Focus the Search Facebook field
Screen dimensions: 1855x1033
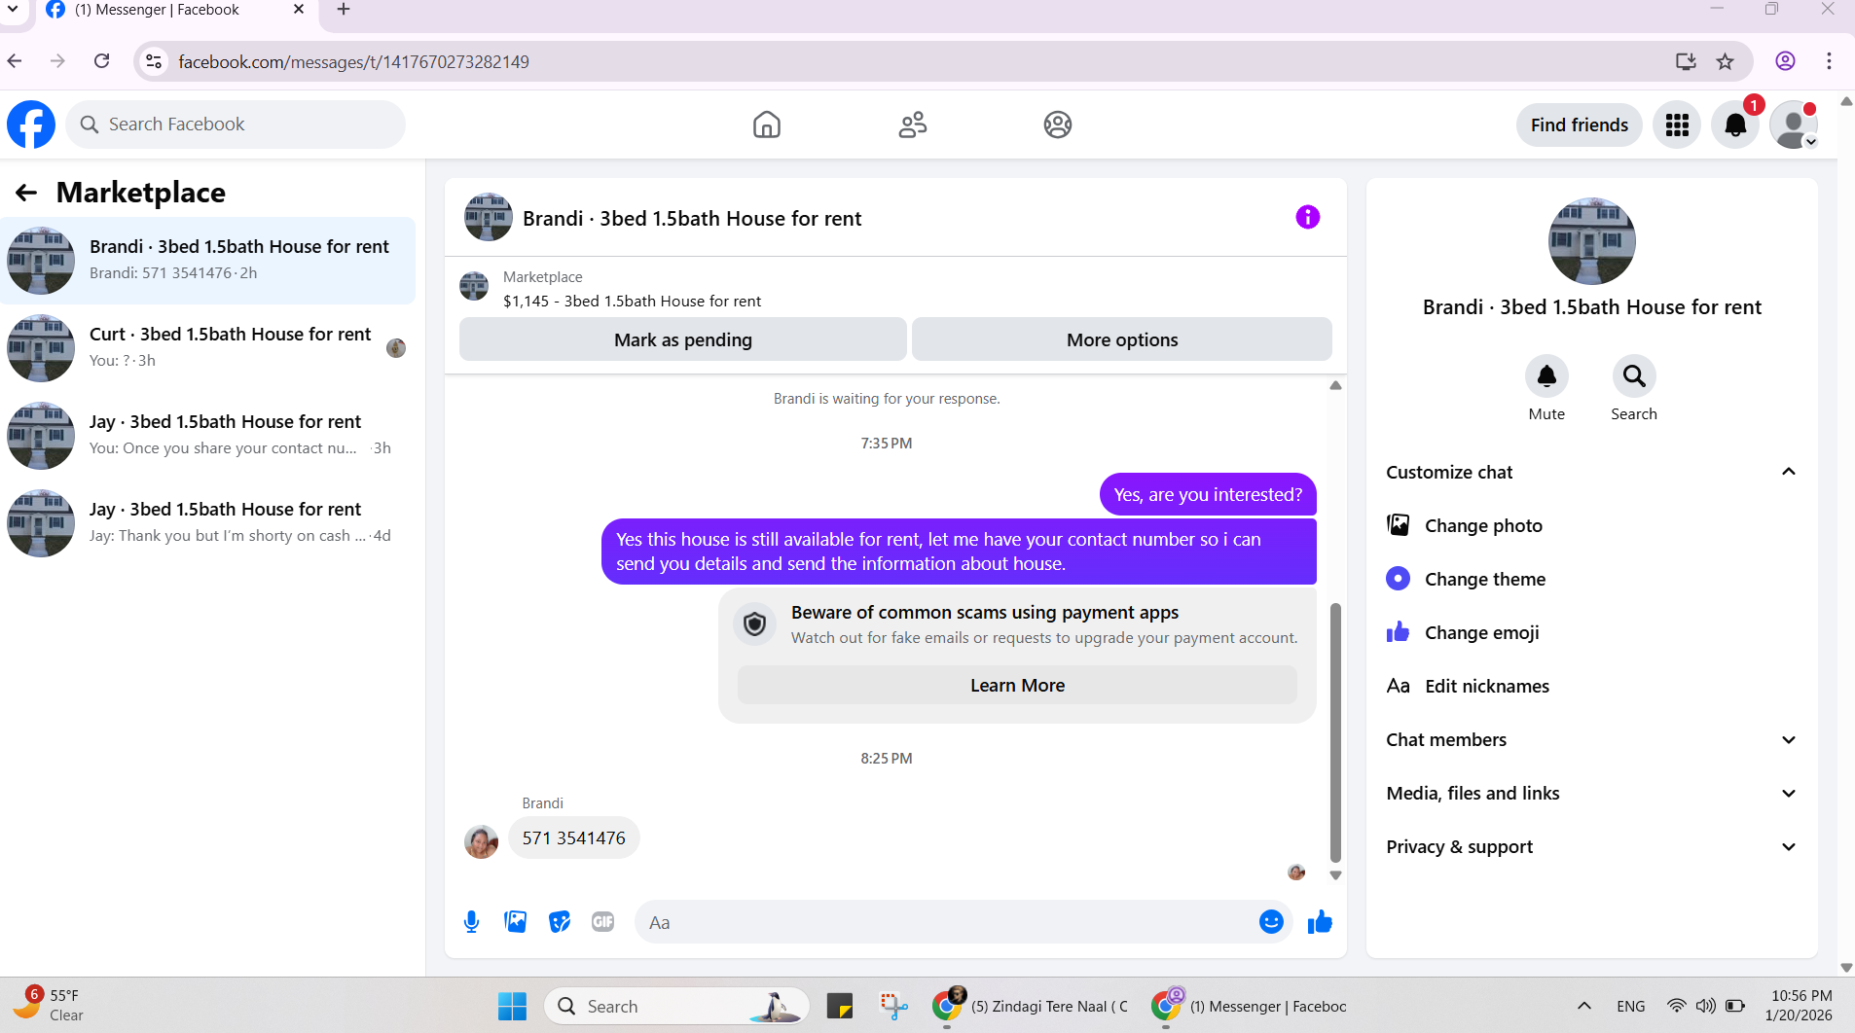236,125
